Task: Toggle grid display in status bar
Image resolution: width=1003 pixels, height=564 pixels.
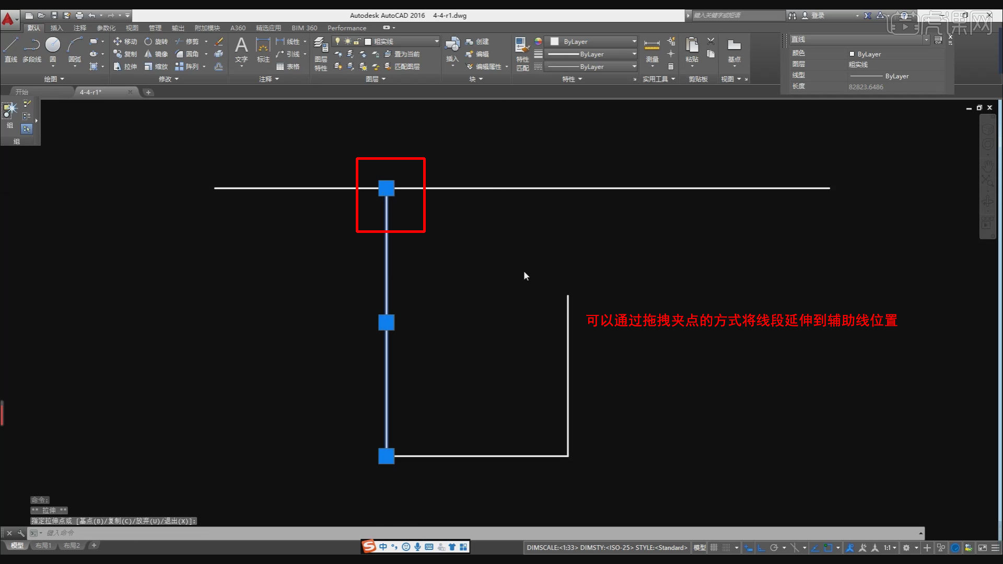Action: (714, 548)
